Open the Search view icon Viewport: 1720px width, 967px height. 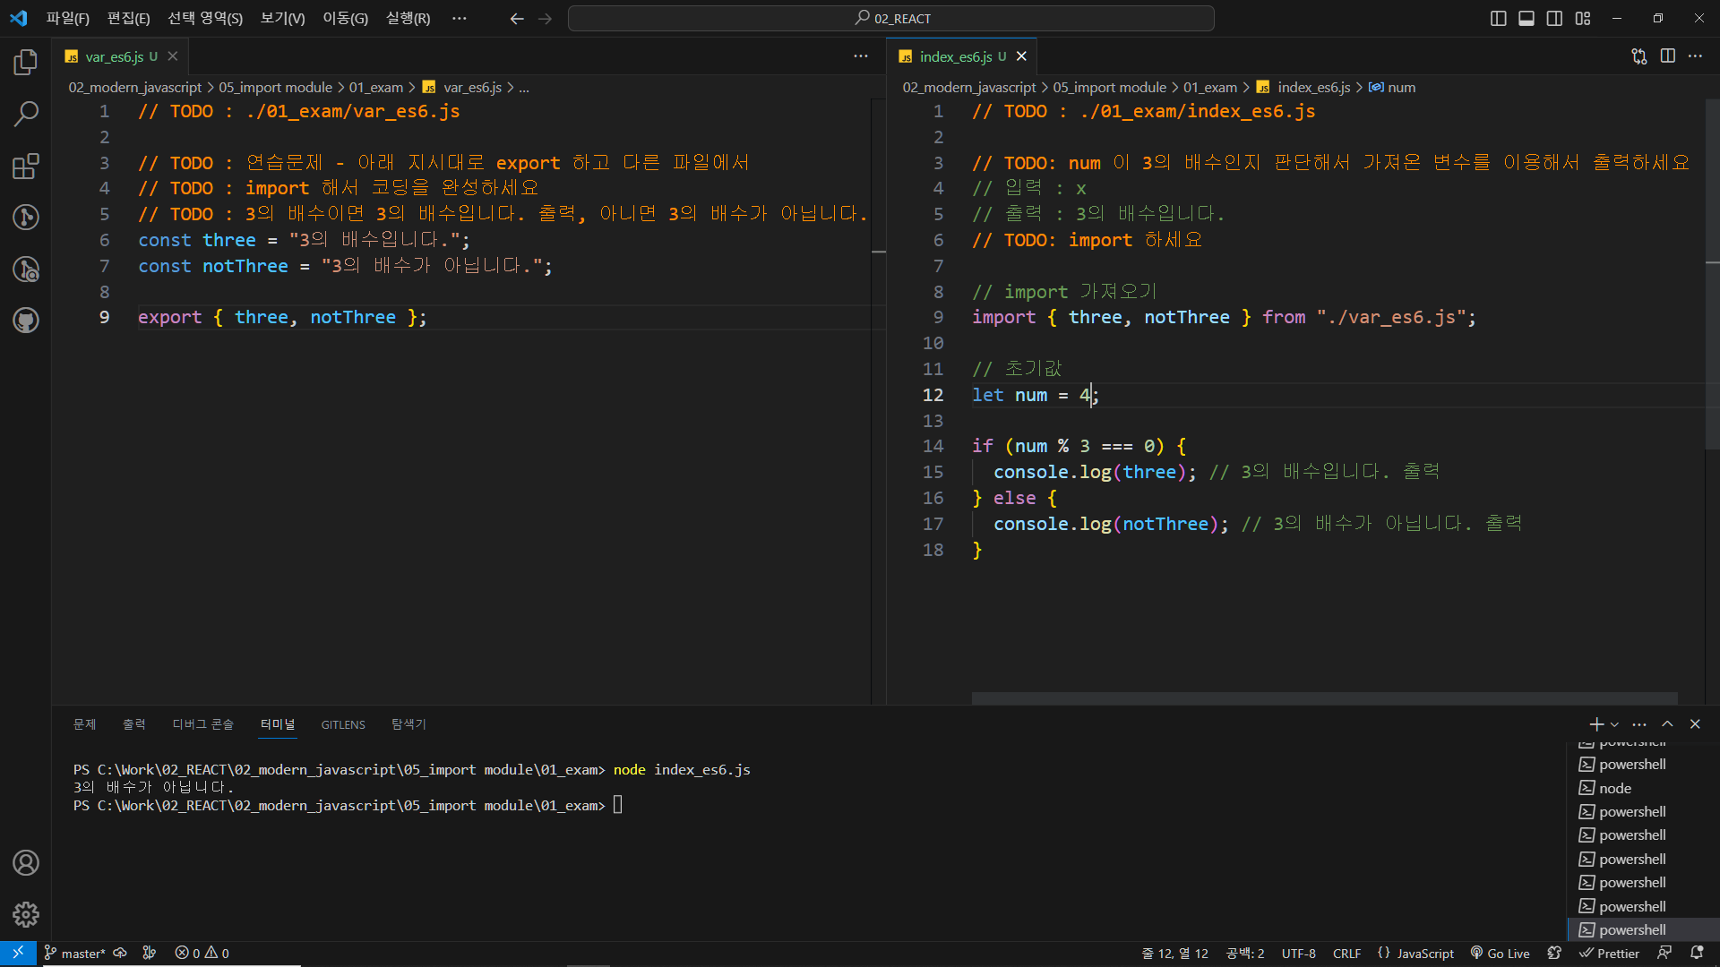click(x=26, y=114)
